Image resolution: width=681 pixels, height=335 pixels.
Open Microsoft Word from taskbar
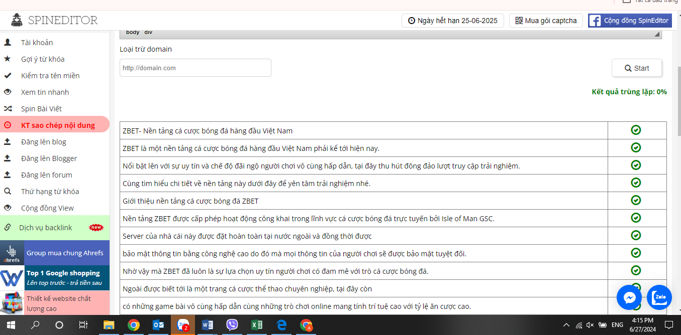(208, 325)
